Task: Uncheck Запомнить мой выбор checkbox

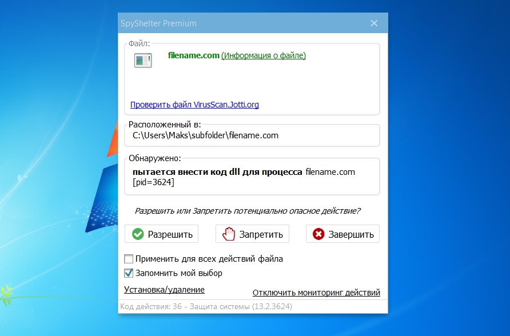Action: [x=129, y=273]
